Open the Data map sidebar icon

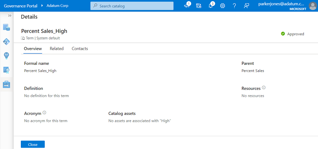click(x=6, y=42)
